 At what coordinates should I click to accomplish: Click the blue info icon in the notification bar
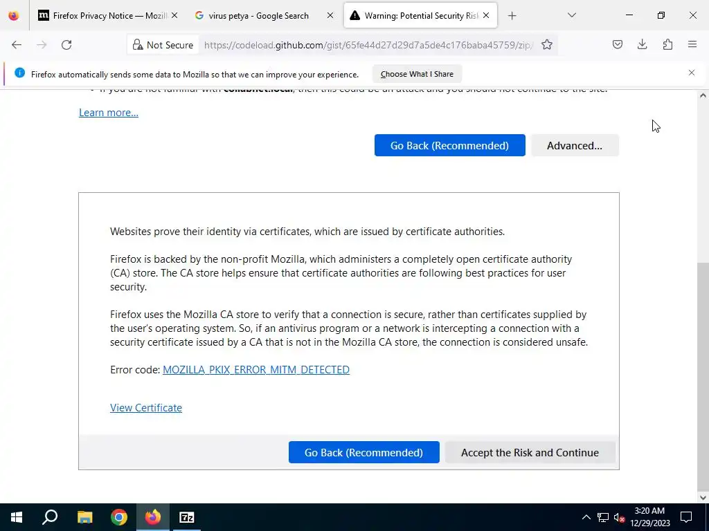[x=19, y=73]
